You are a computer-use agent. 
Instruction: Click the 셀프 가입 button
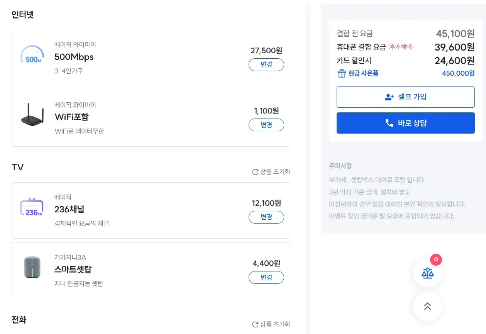coord(405,97)
